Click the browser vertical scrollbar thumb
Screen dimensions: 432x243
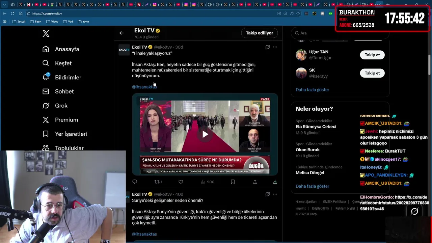[430, 65]
